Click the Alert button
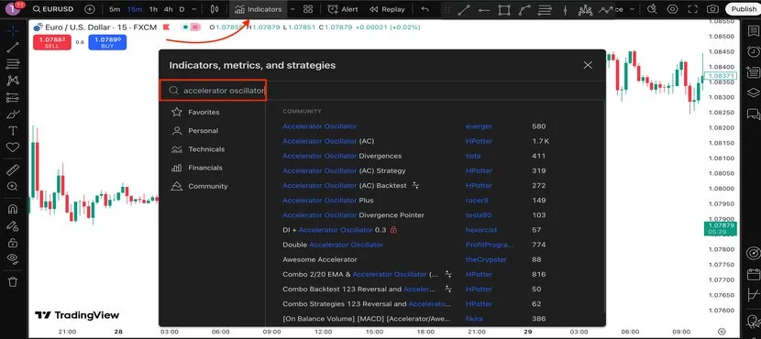The height and width of the screenshot is (339, 761). pos(343,9)
